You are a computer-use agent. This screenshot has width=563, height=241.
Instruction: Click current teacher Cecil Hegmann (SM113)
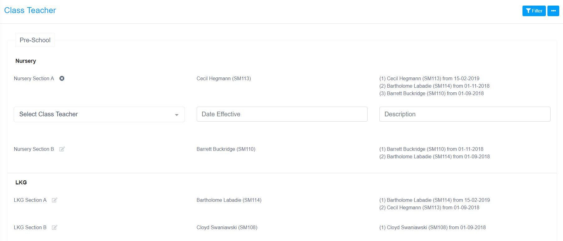224,78
